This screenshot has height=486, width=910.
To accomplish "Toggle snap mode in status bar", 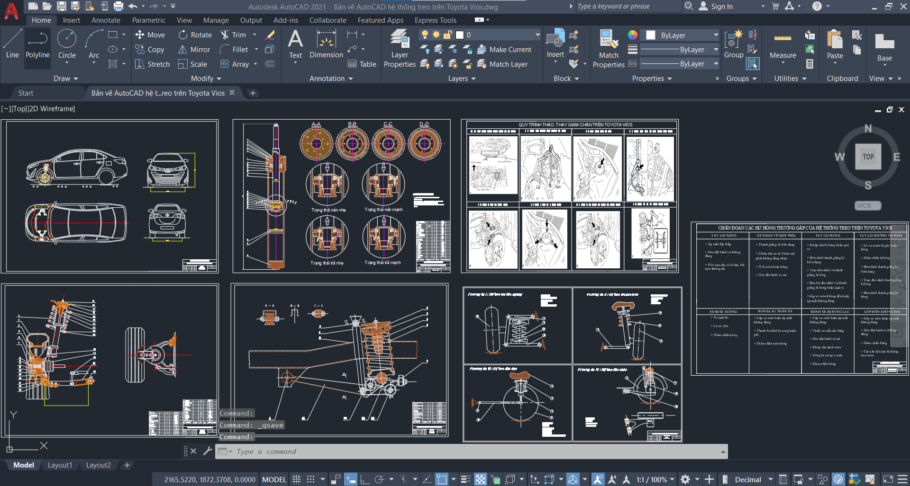I will [310, 479].
